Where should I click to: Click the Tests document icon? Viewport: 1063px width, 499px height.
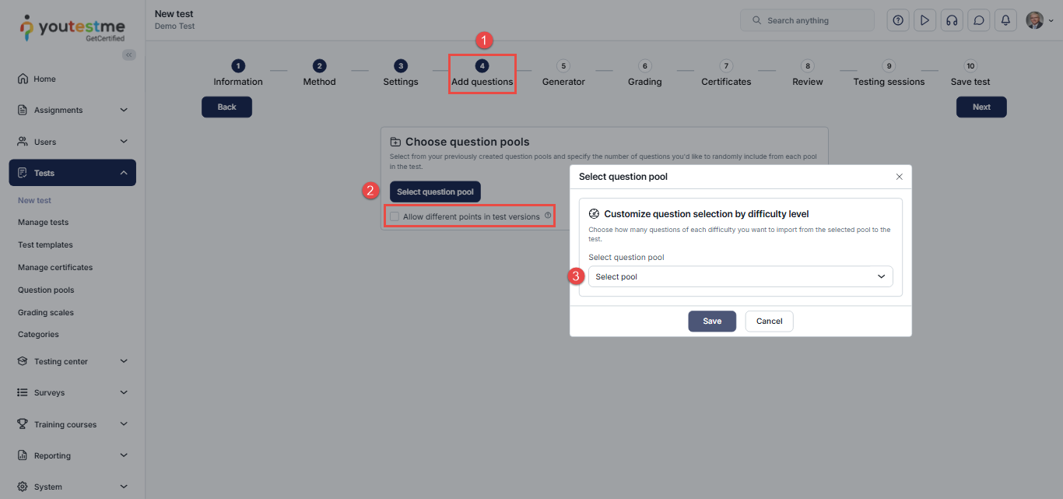(x=23, y=173)
